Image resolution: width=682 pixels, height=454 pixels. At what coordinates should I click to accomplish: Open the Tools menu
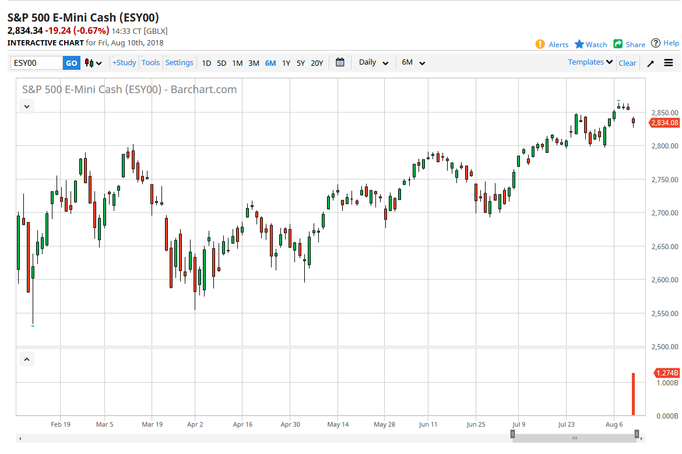pos(150,62)
